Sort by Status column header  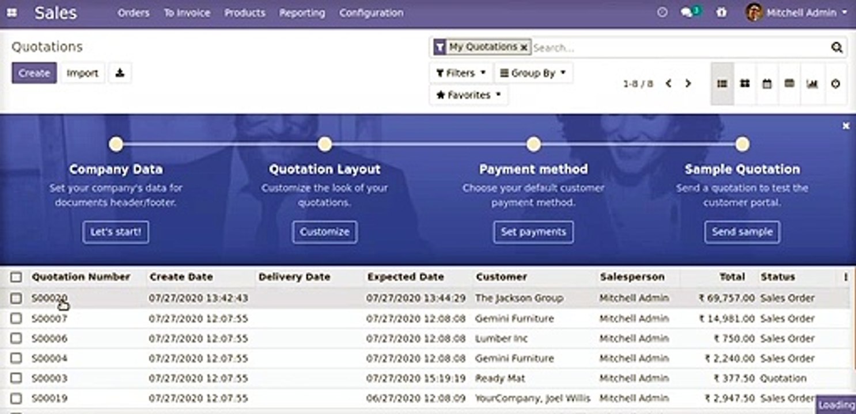click(778, 277)
